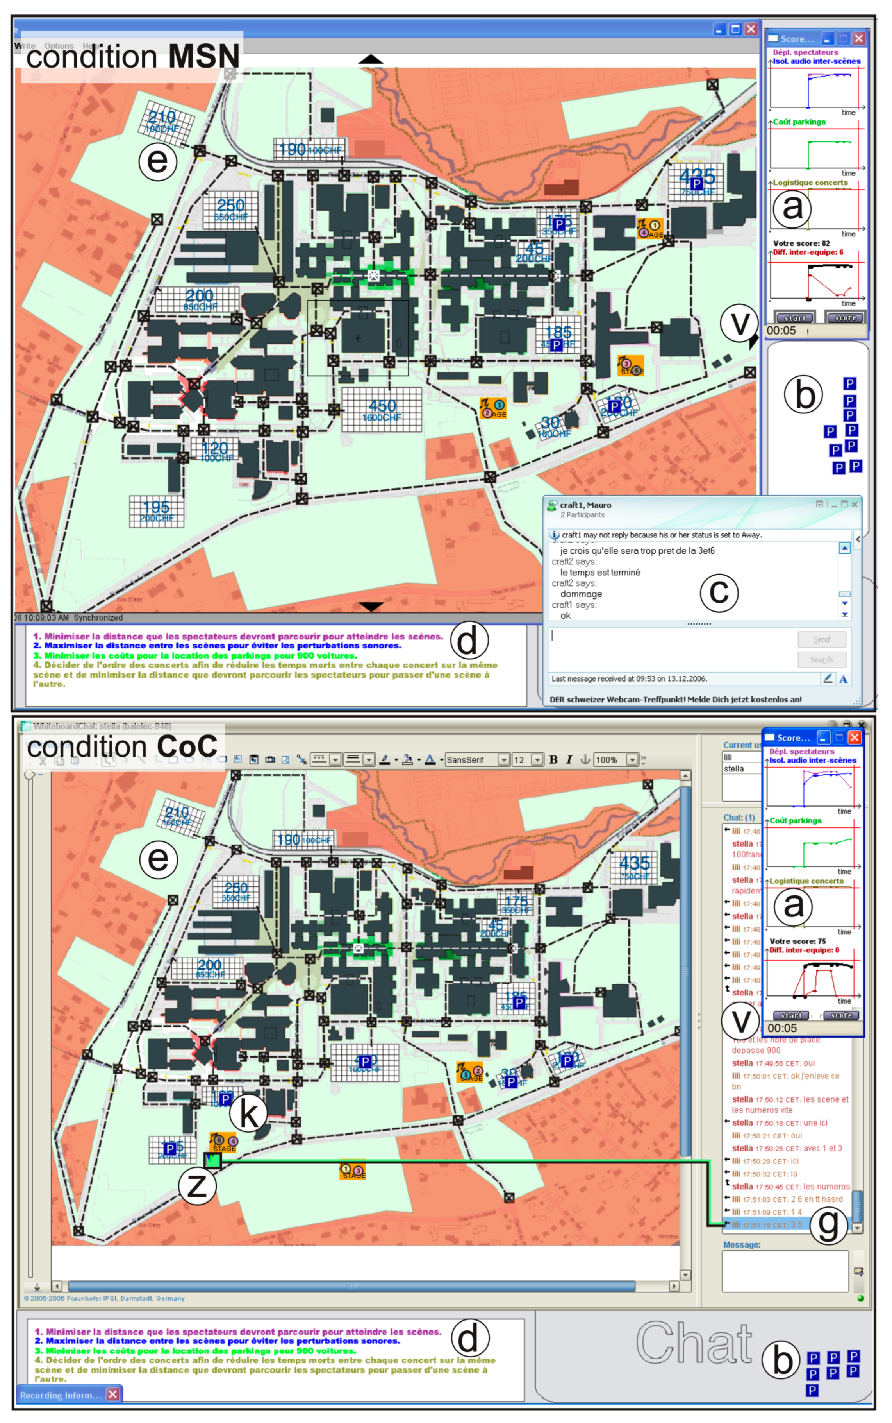Click the MSN chat scroll-to-bottom arrow
892x1423 pixels.
click(x=844, y=614)
